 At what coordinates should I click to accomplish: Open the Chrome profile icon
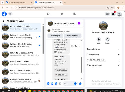tap(118, 8)
